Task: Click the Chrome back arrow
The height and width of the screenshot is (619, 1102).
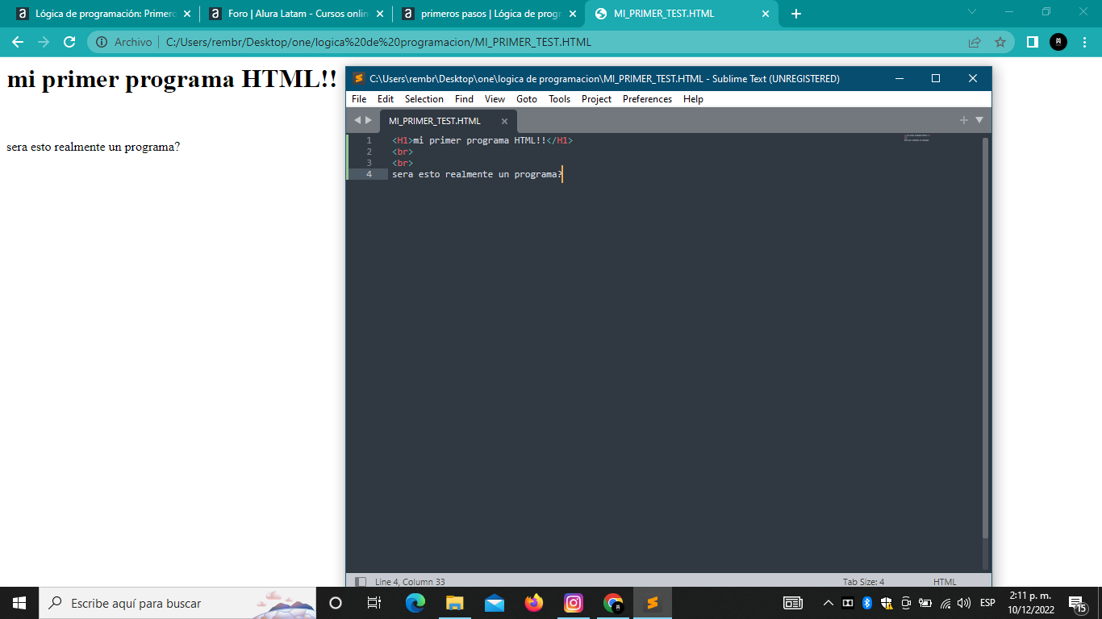Action: coord(18,42)
